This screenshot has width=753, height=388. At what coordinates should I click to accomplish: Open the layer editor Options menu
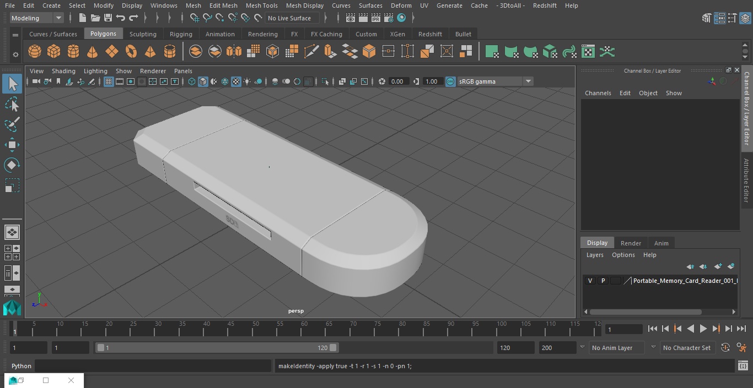click(623, 255)
